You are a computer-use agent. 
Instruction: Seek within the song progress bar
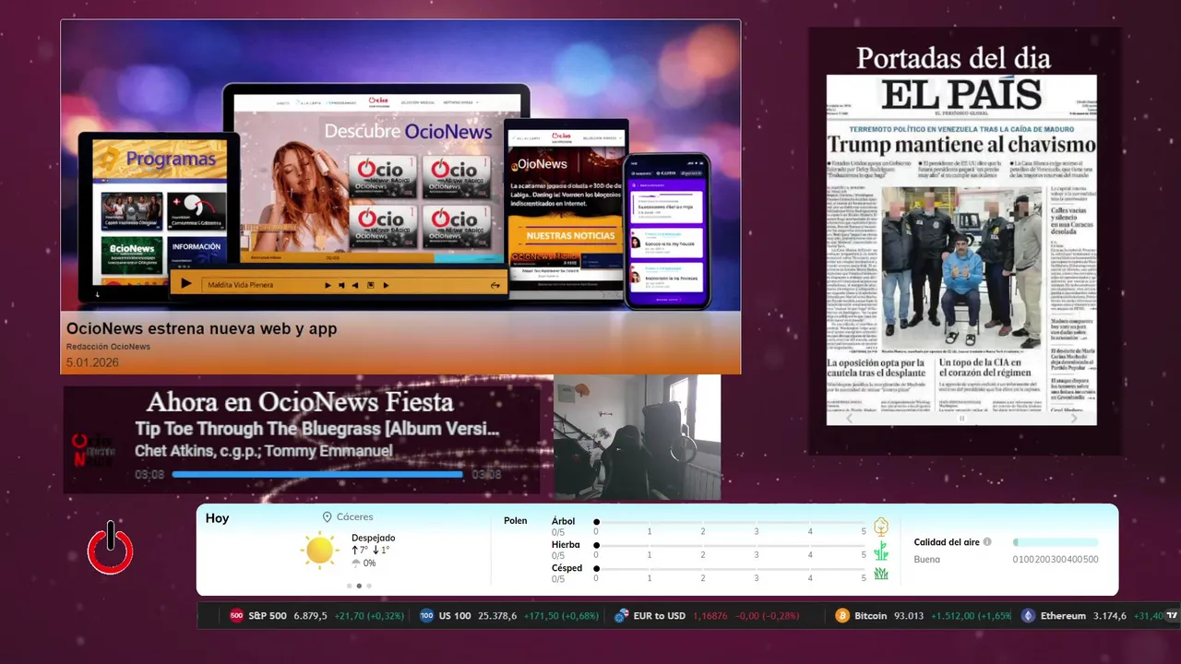pyautogui.click(x=317, y=475)
